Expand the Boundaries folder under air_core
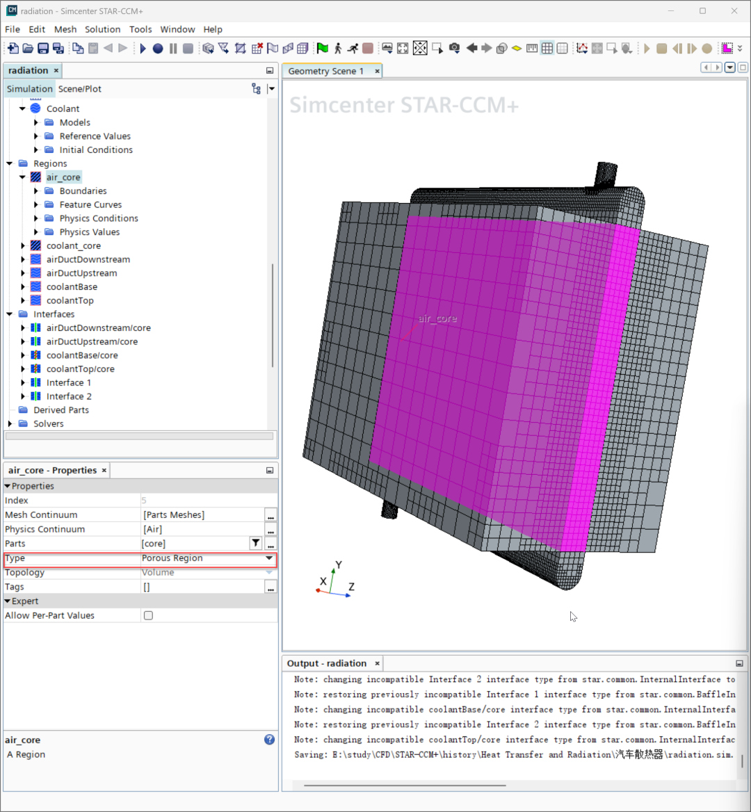This screenshot has height=812, width=751. [35, 190]
